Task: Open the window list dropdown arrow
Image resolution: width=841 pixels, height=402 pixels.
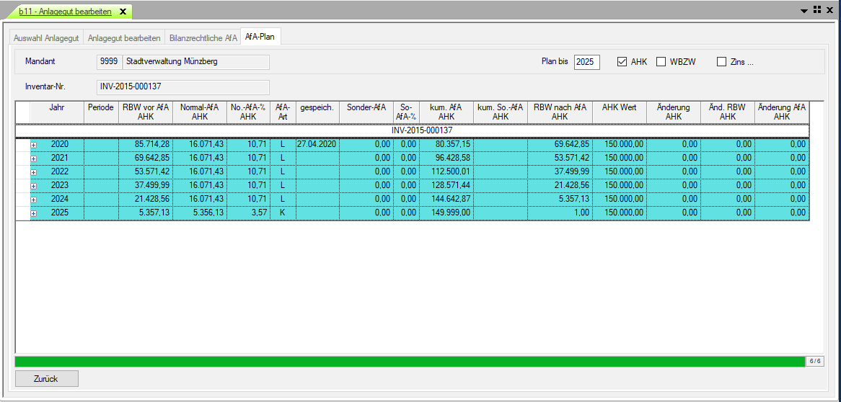Action: point(804,11)
